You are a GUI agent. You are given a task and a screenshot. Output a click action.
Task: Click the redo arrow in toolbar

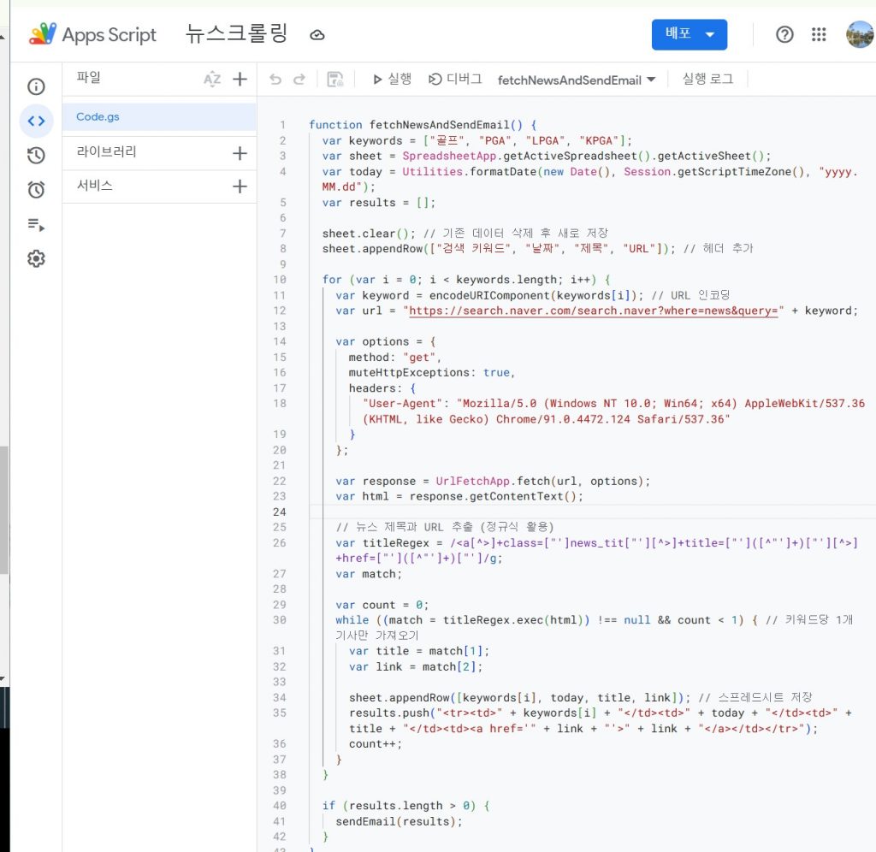[299, 80]
